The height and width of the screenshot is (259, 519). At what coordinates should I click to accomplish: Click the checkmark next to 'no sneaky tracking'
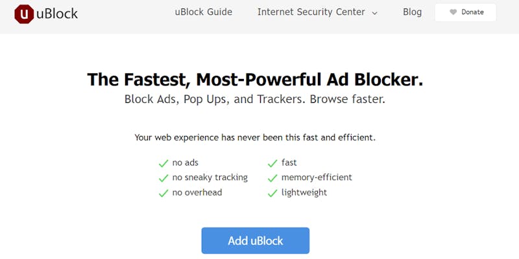pyautogui.click(x=163, y=178)
